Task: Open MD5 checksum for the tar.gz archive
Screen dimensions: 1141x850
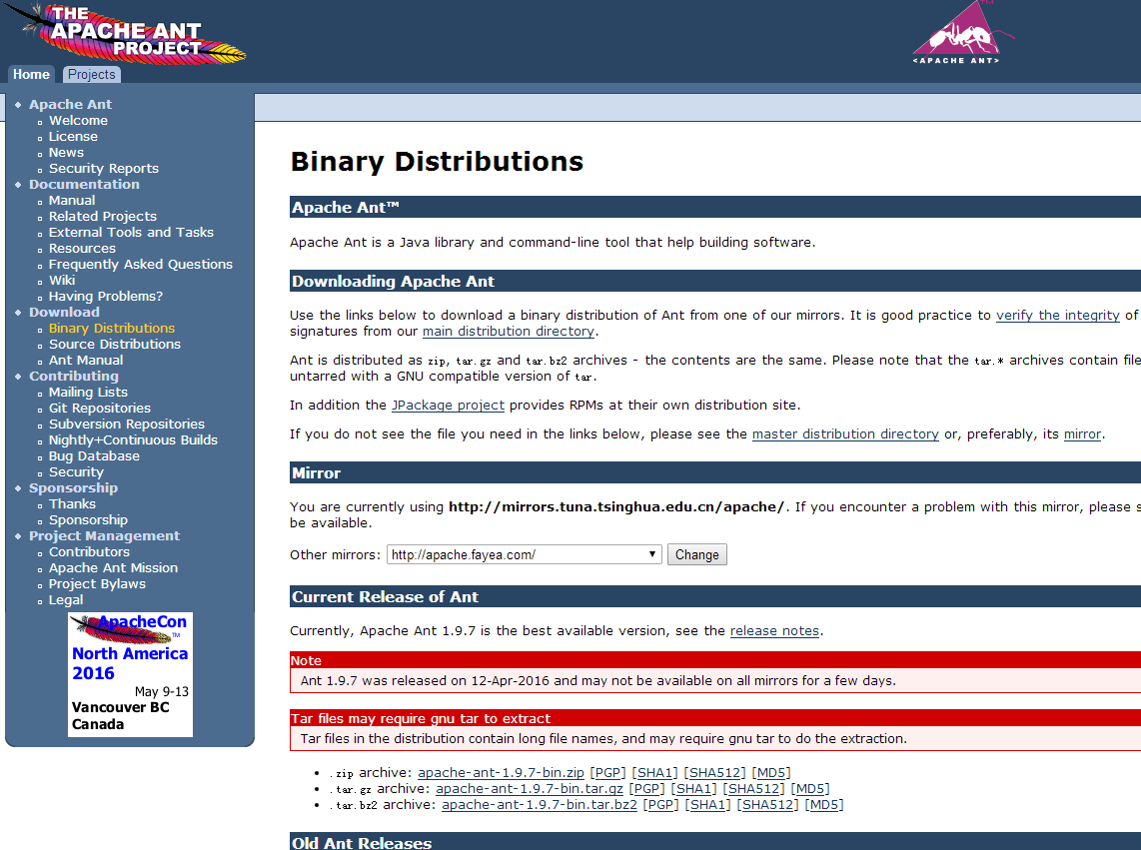Action: pos(810,789)
